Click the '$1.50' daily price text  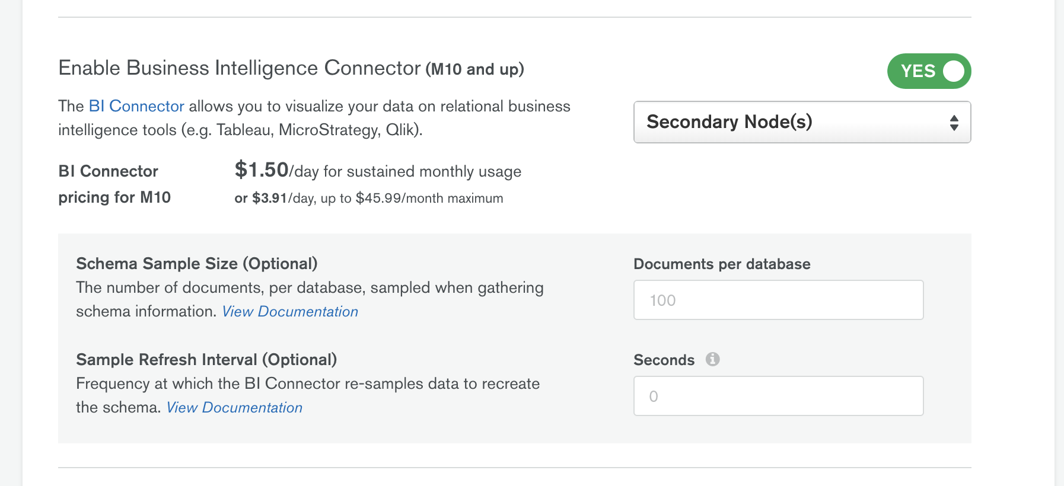click(x=262, y=170)
